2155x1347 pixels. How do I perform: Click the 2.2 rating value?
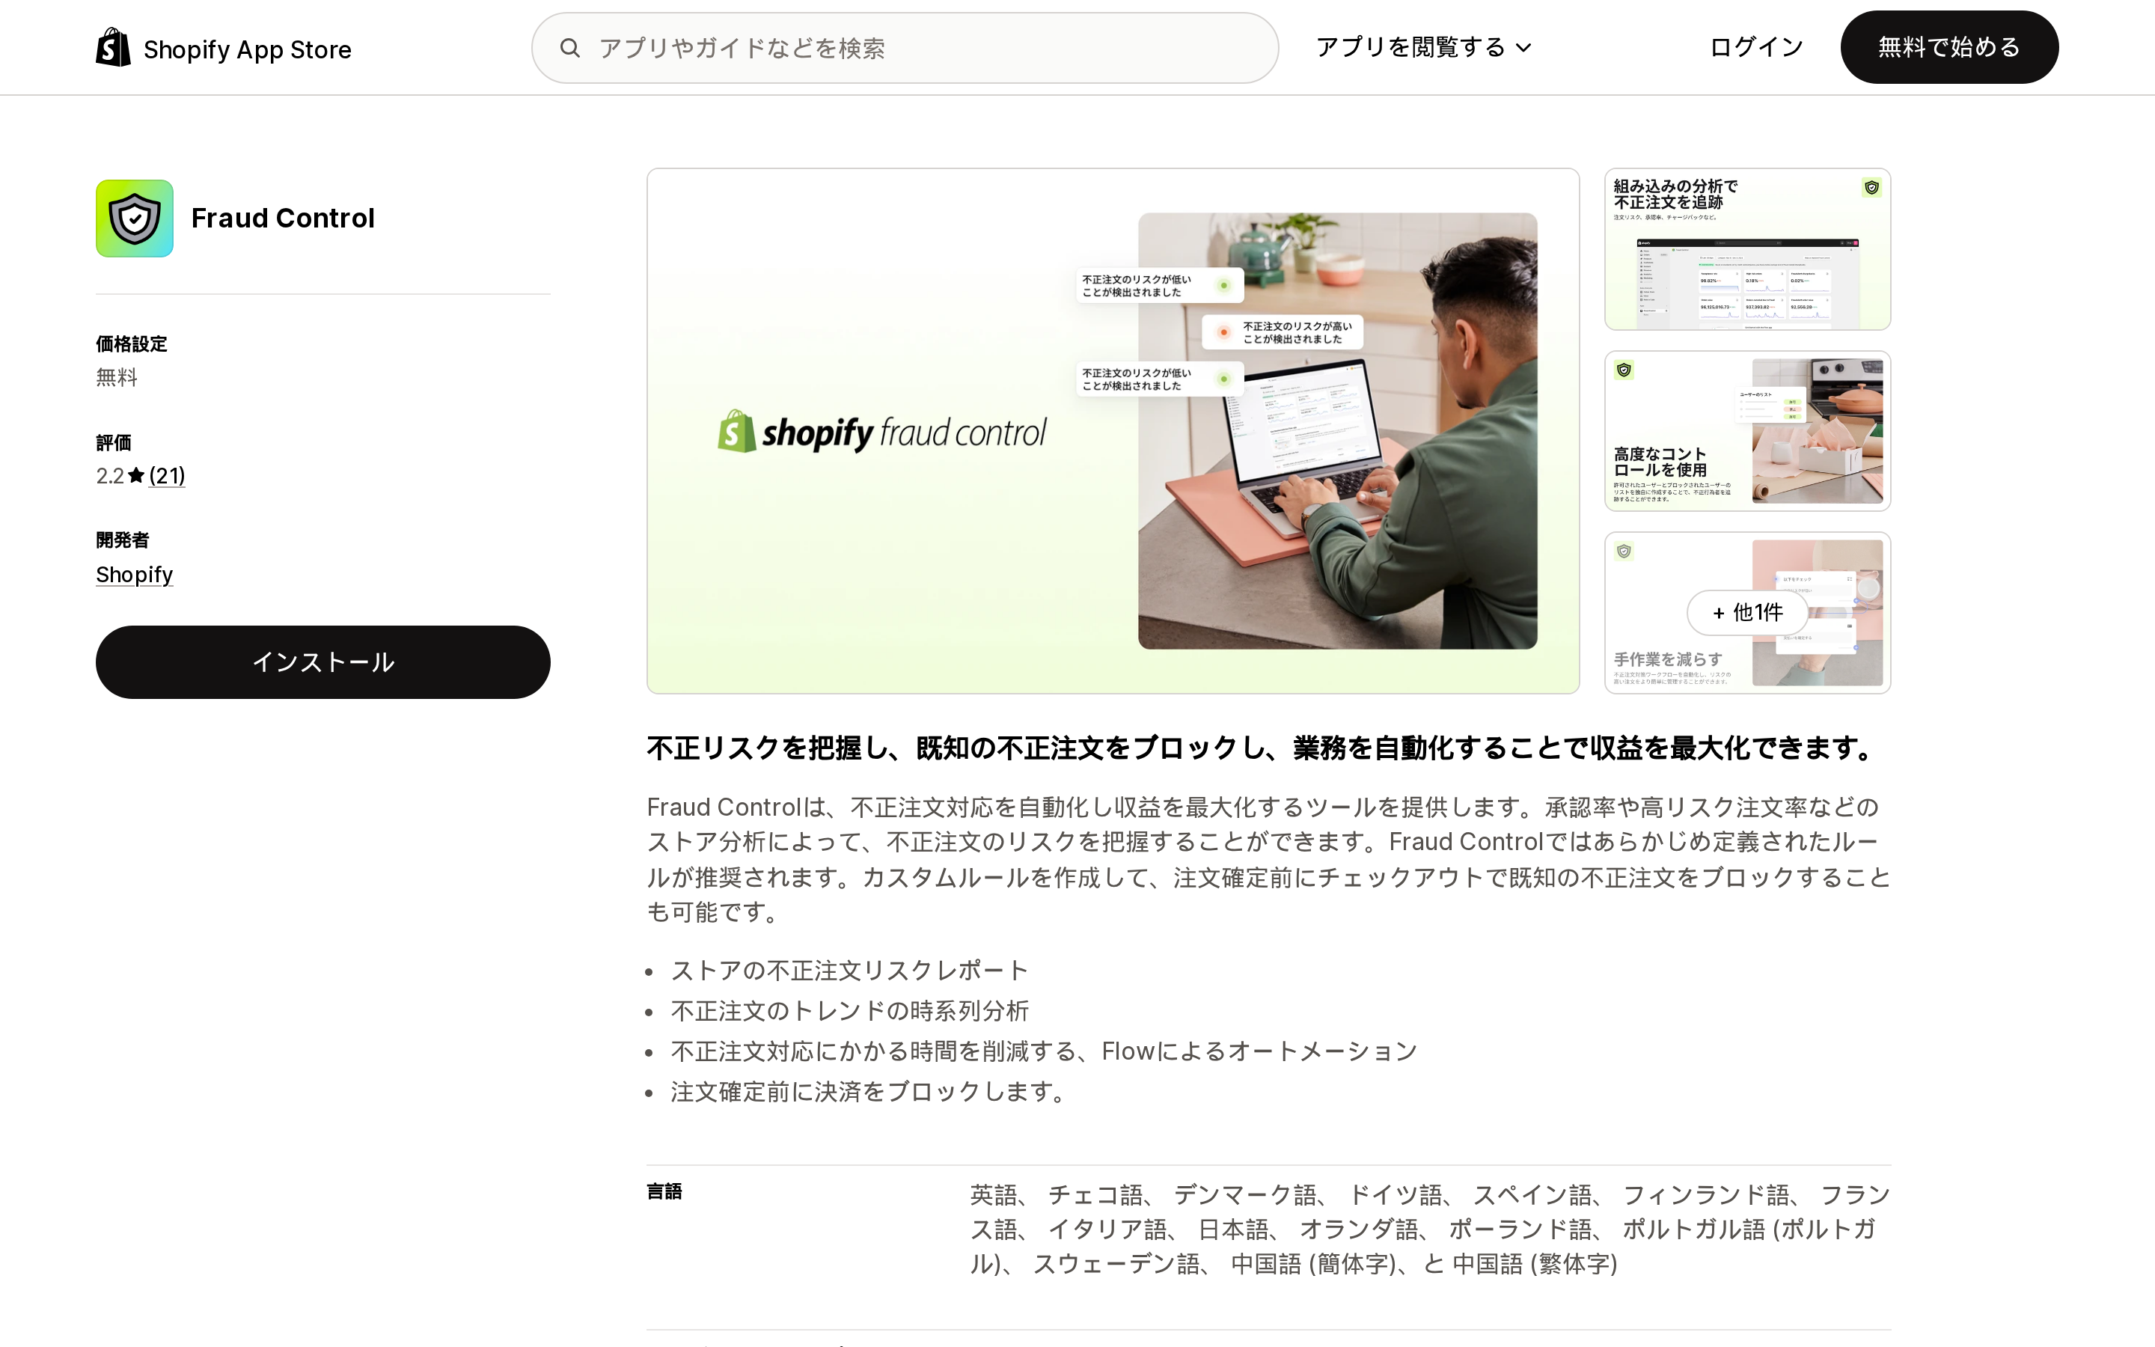[x=111, y=476]
